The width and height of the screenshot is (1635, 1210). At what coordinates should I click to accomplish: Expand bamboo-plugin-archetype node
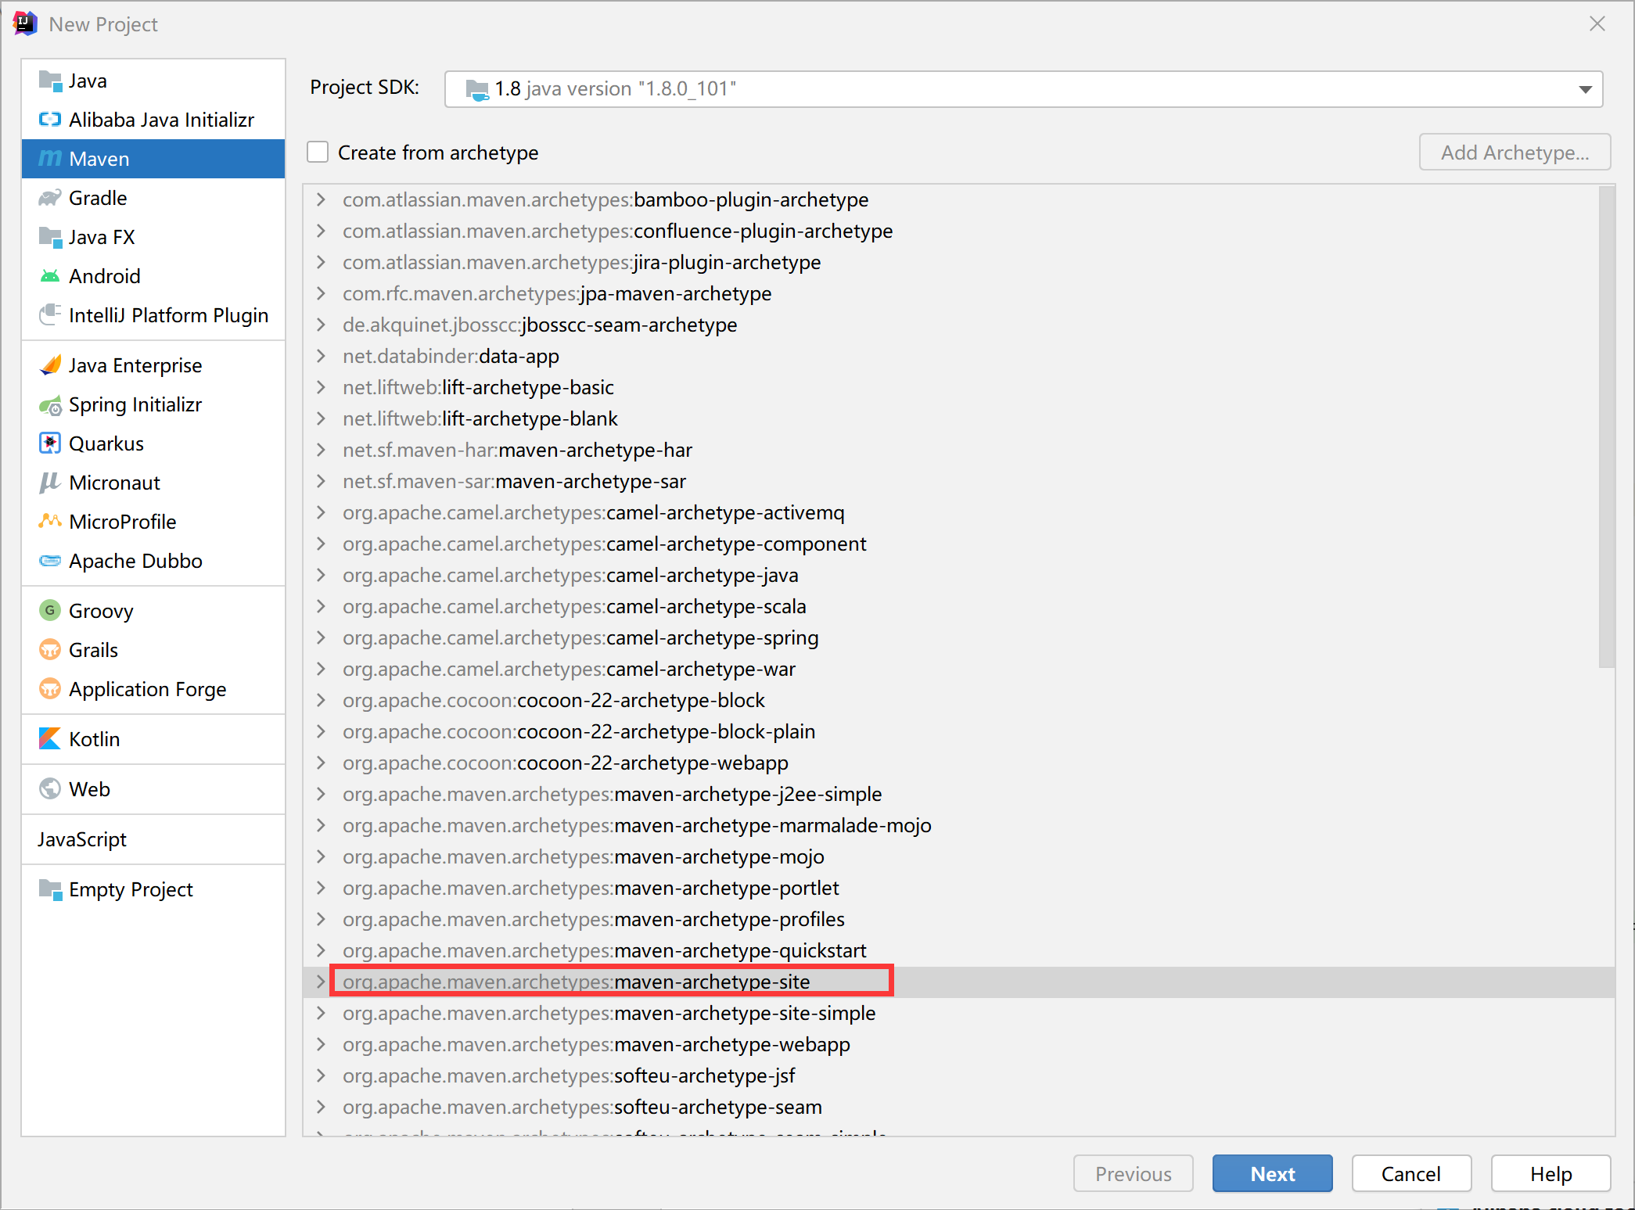(321, 199)
